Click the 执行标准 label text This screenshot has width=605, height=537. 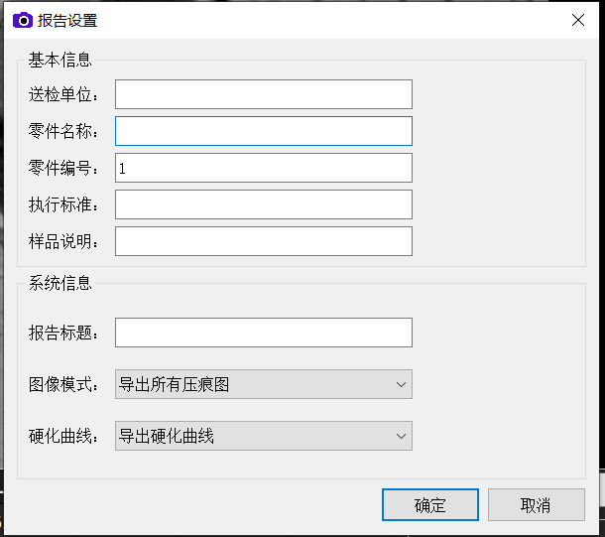pyautogui.click(x=63, y=205)
